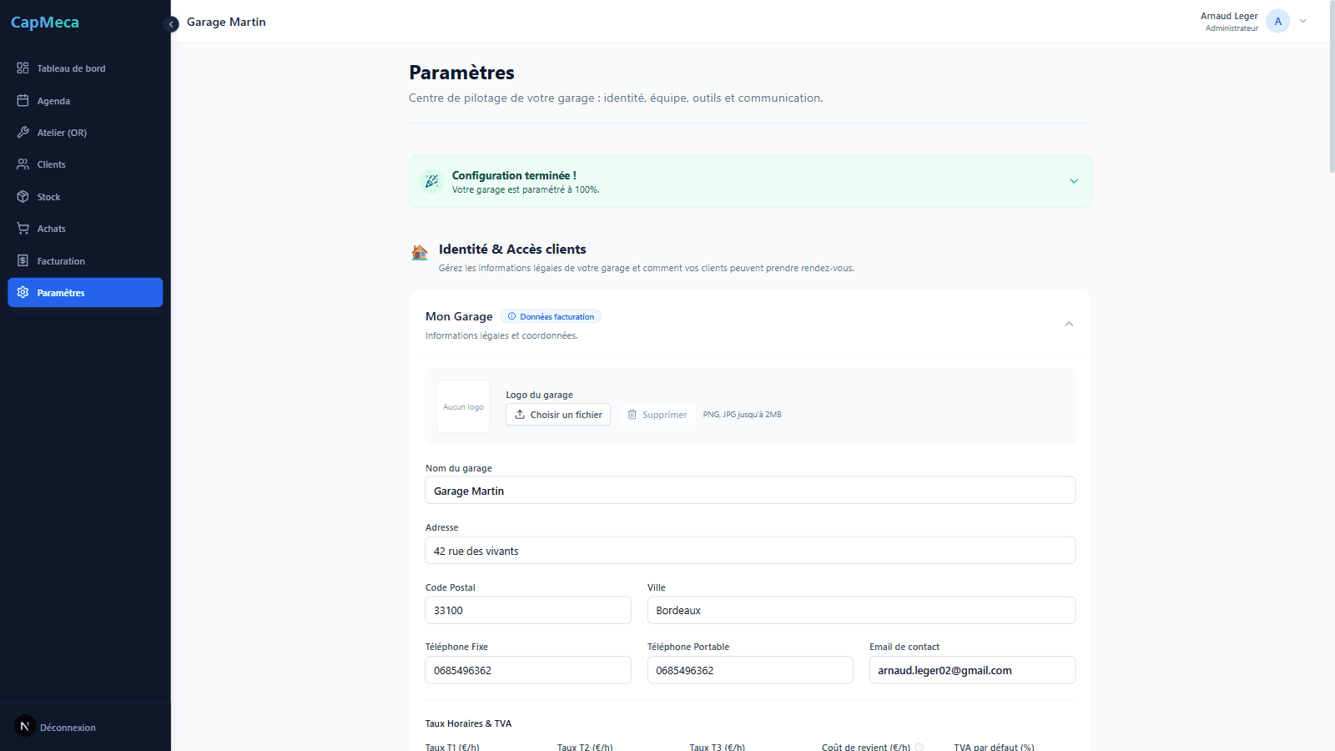Viewport: 1335px width, 751px height.
Task: Open the Arnaud Leger account dropdown
Action: 1302,22
